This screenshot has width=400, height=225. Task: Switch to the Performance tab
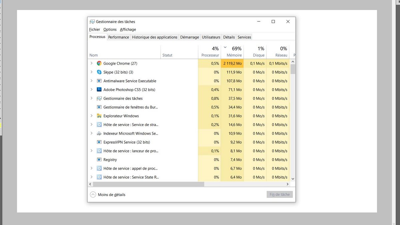click(x=119, y=37)
